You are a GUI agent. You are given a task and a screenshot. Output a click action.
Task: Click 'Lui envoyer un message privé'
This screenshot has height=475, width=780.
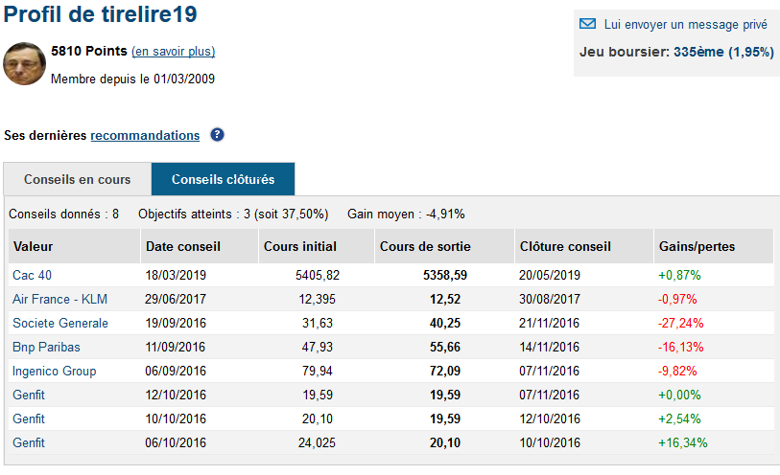[x=685, y=24]
